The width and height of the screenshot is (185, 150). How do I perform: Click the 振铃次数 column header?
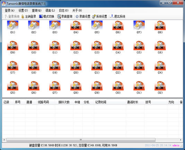tap(64, 102)
